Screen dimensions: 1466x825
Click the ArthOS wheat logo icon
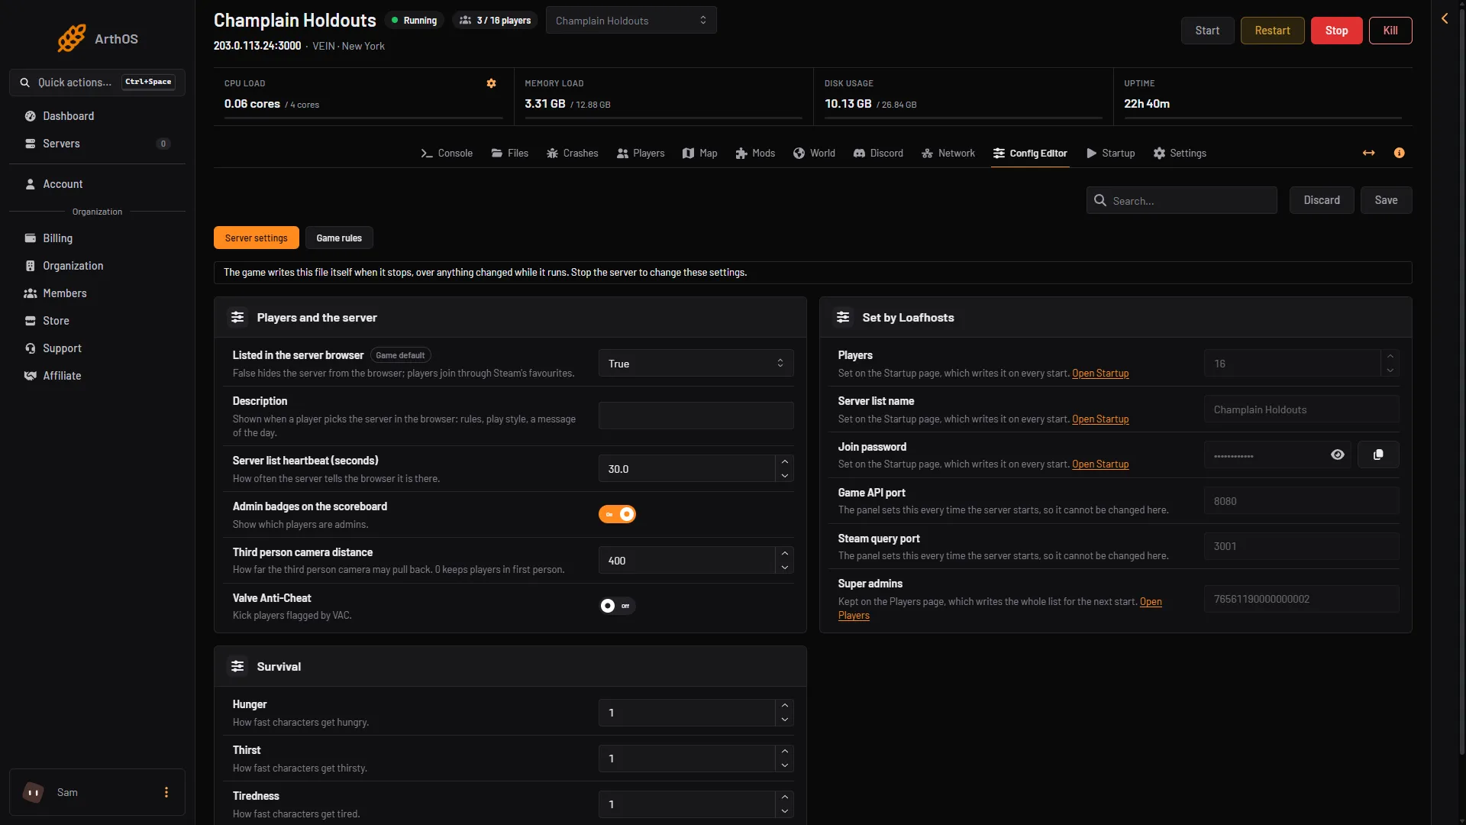coord(72,38)
